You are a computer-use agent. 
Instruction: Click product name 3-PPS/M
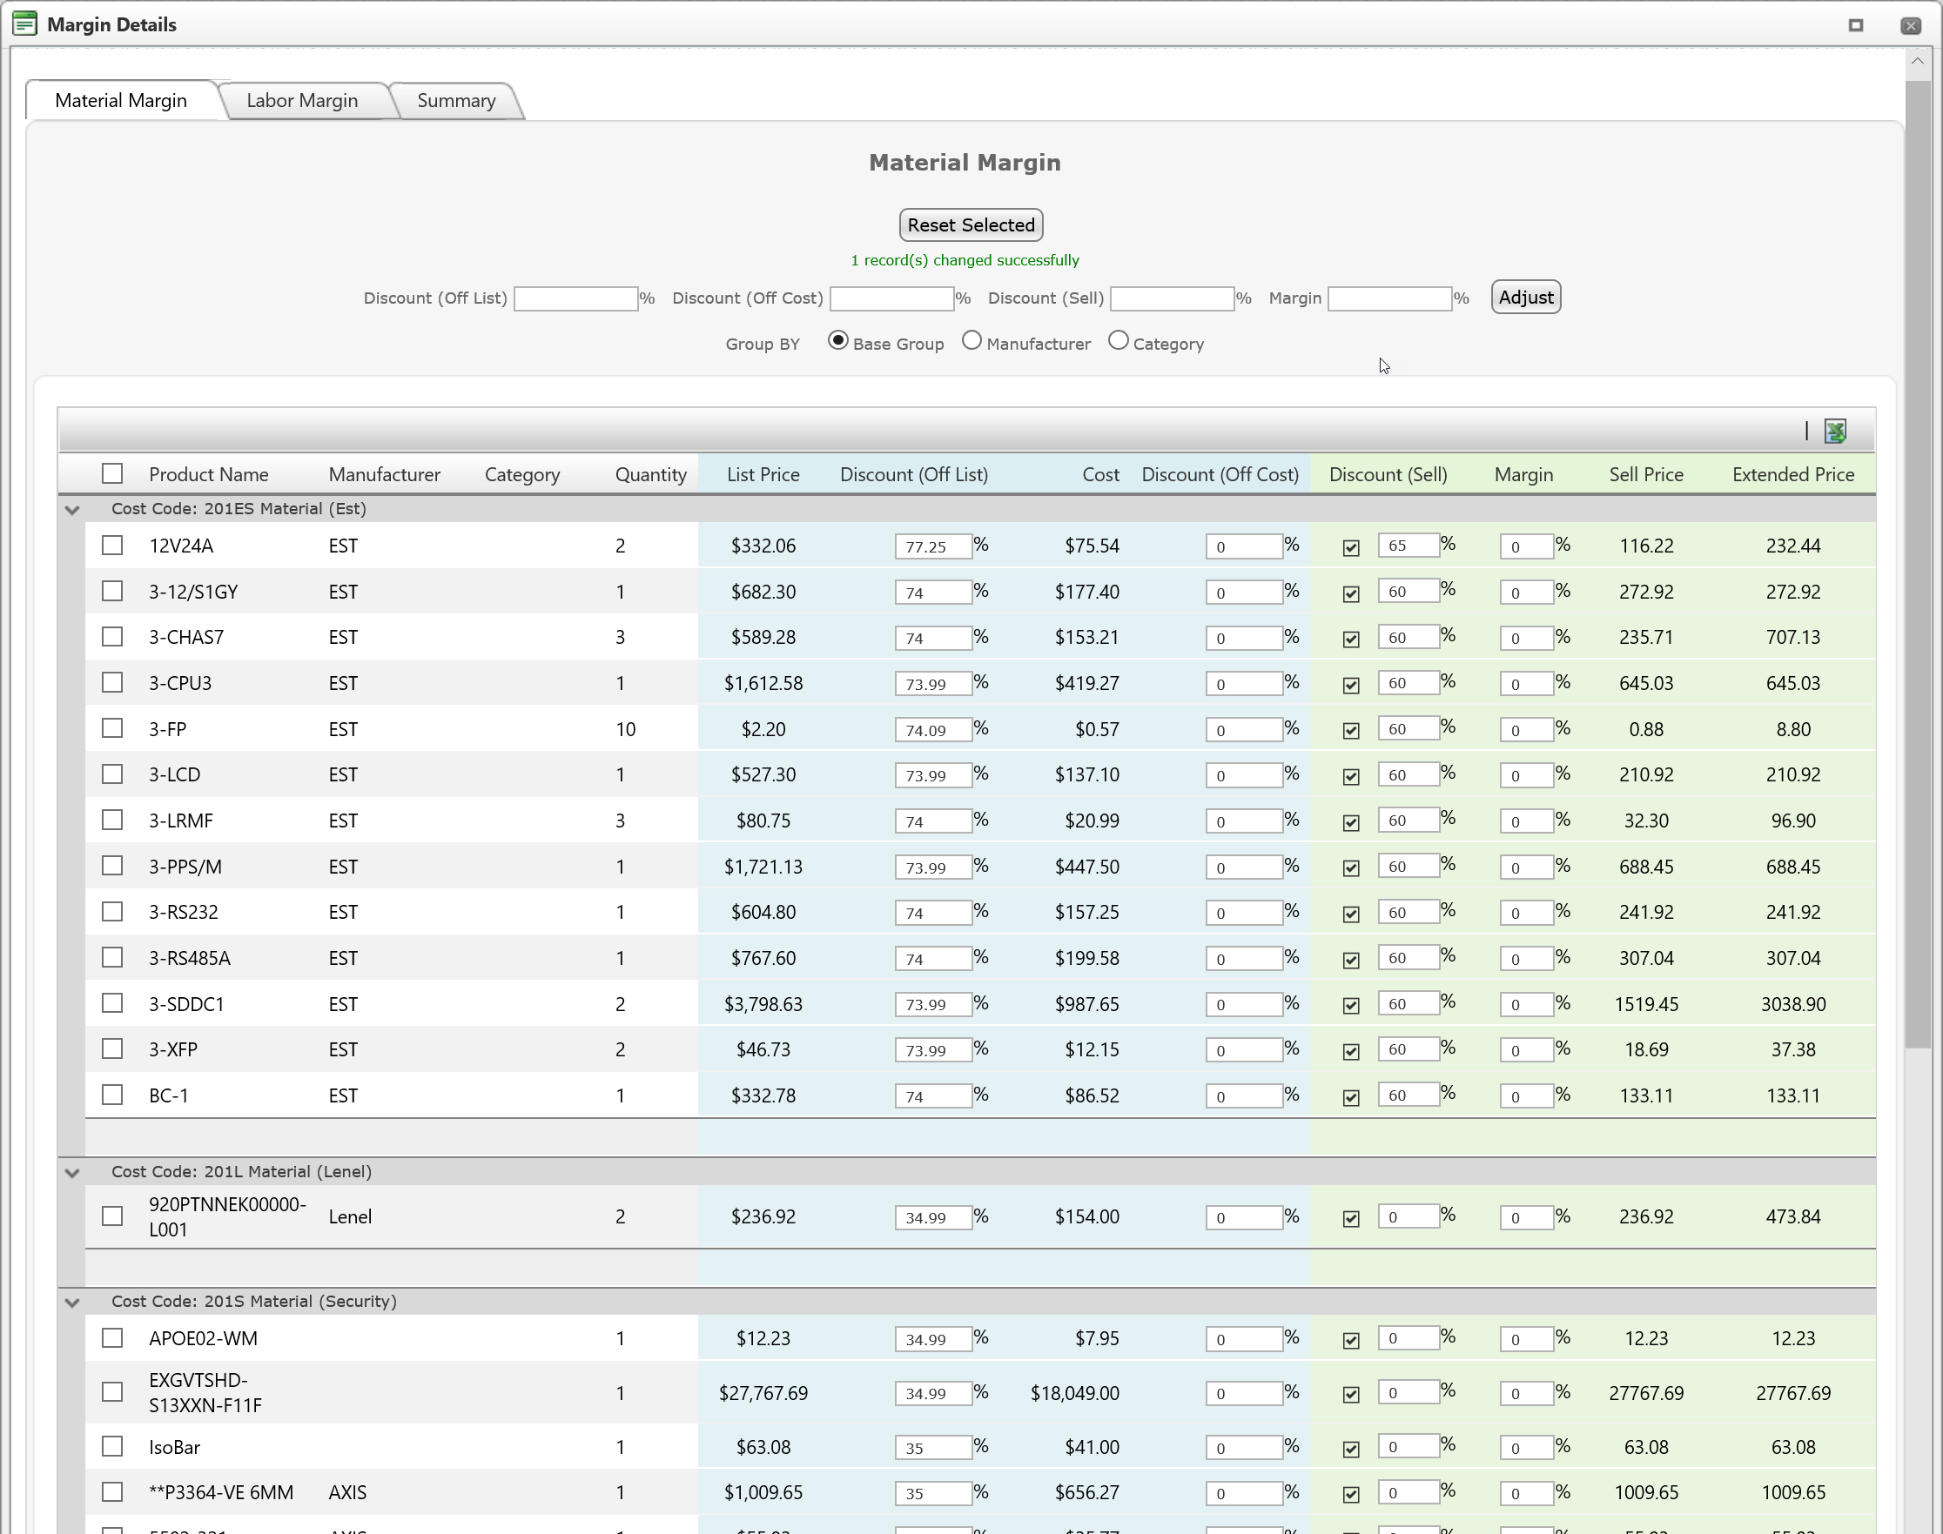click(185, 867)
